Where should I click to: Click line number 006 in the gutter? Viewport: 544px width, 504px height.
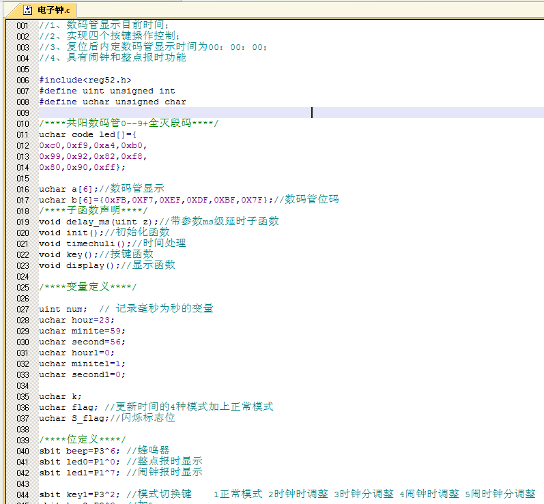click(x=23, y=80)
